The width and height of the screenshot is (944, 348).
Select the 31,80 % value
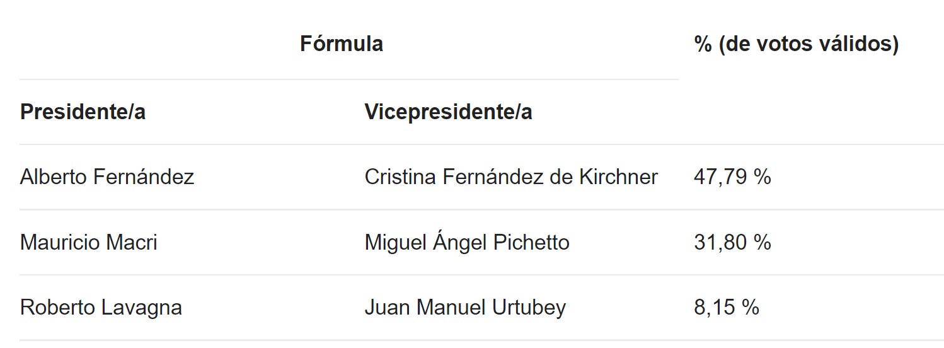[x=732, y=242]
